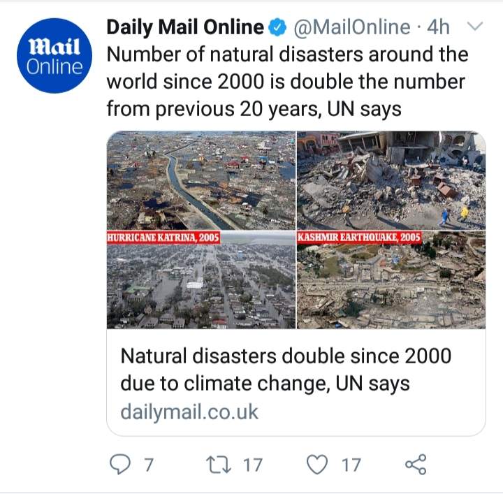Click the Hurricane Katrina, 2005 label

click(163, 238)
